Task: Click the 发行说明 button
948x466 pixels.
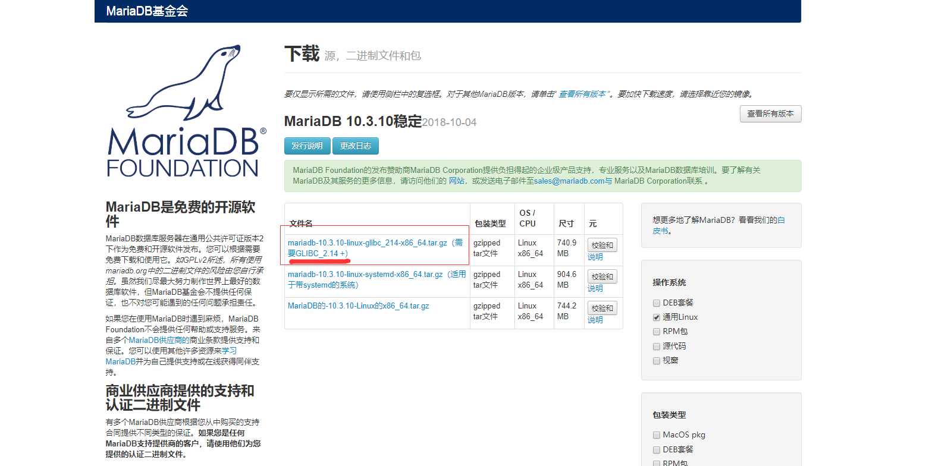Action: coord(307,146)
